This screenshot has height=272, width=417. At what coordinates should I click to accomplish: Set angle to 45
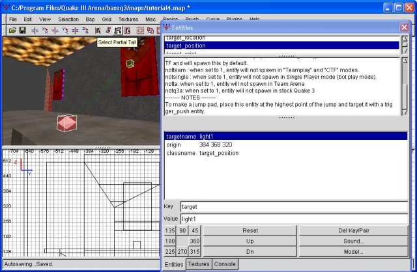(195, 230)
